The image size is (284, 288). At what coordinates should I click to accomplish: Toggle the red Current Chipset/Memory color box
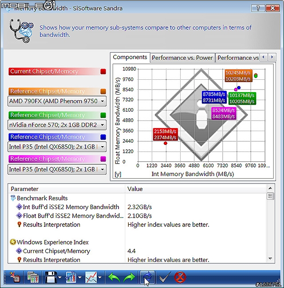103,71
